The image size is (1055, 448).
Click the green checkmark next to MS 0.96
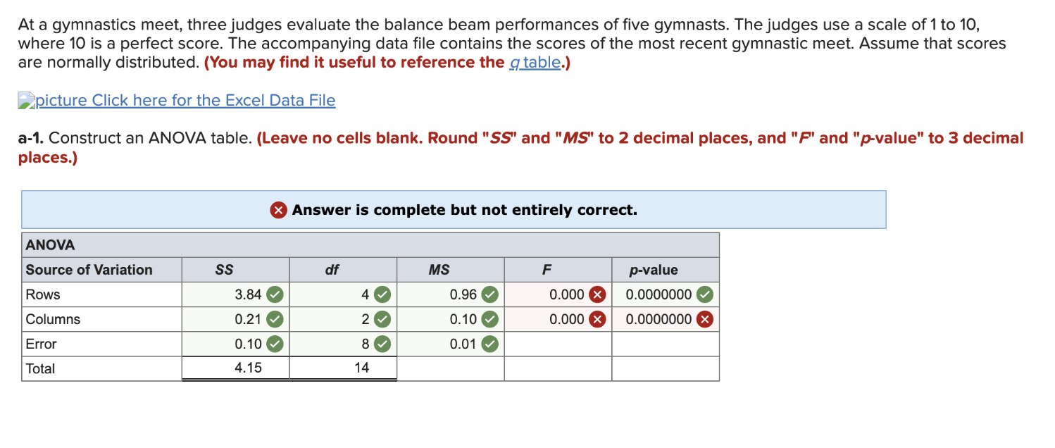click(x=490, y=294)
